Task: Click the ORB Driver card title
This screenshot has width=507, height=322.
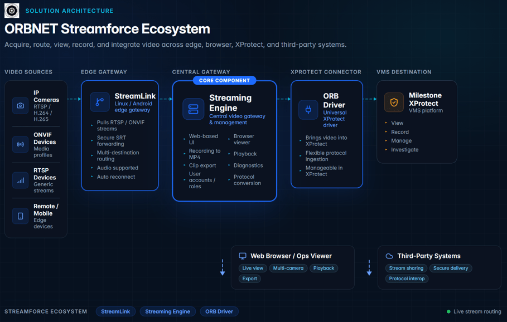Action: click(x=334, y=100)
